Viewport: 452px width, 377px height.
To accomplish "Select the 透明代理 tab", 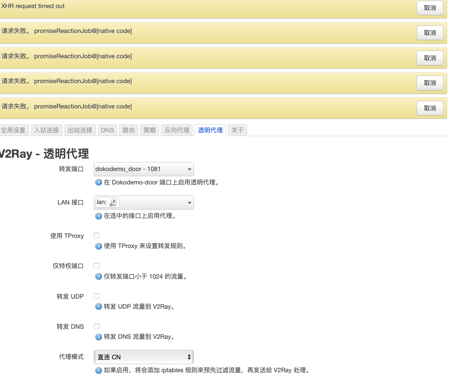I will (x=210, y=130).
